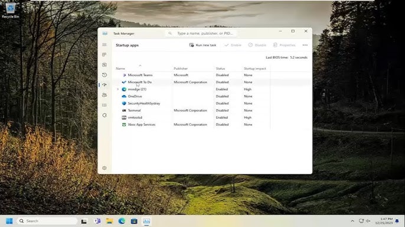405x227 pixels.
Task: Click the vmtoolsd row icon
Action: click(x=124, y=118)
